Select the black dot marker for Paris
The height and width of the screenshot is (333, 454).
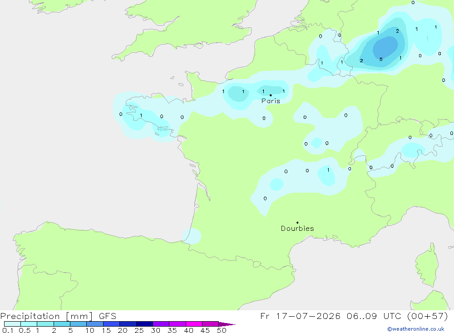coord(271,95)
